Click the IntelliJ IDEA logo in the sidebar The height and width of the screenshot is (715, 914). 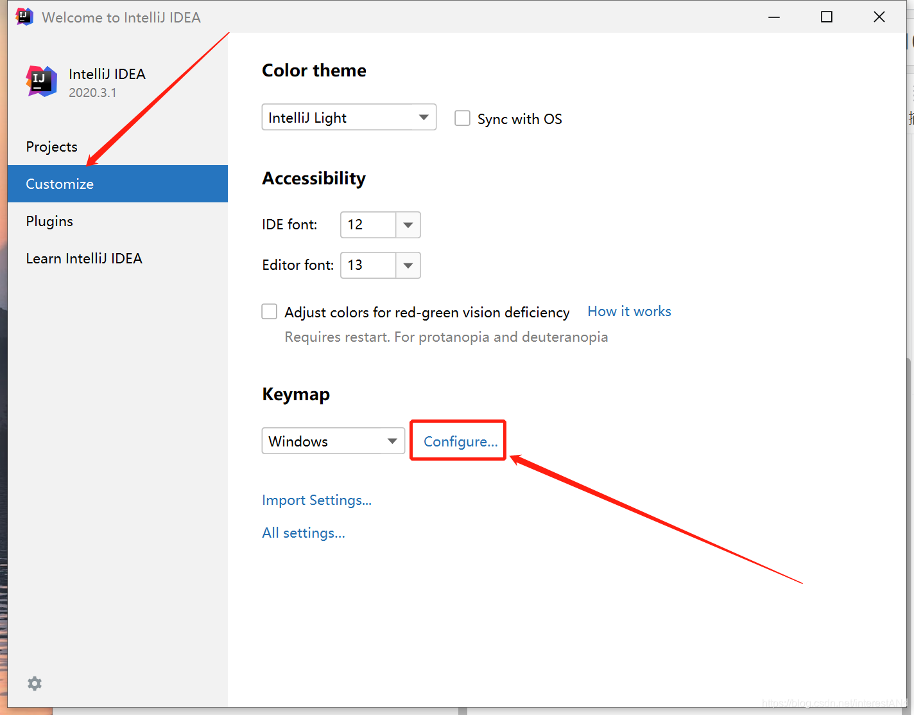click(x=42, y=82)
